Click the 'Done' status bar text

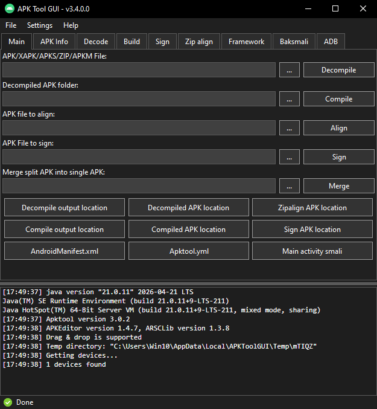pos(25,402)
